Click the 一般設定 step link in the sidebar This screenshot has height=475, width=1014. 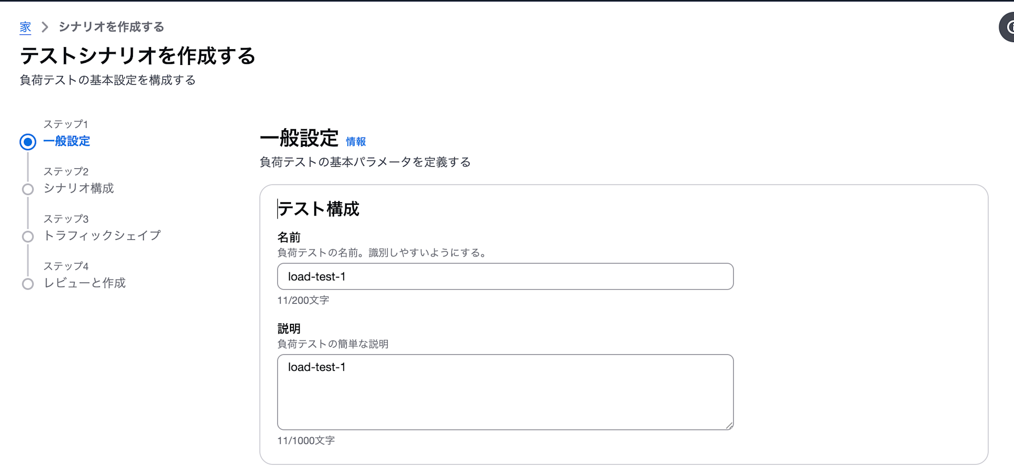pyautogui.click(x=67, y=141)
